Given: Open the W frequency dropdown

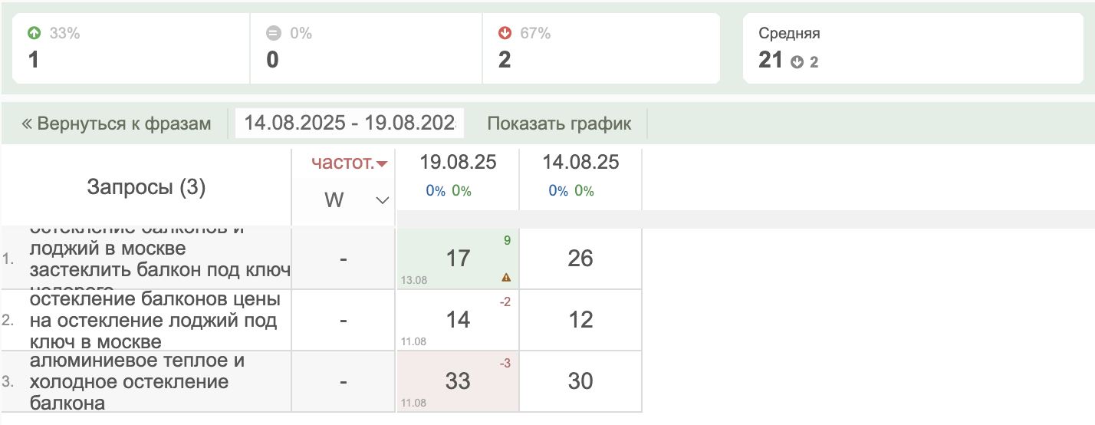Looking at the screenshot, I should pos(382,200).
